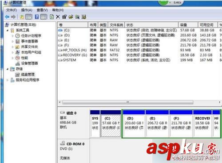Open the 文件(F) menu
Image resolution: width=222 pixels, height=163 pixels.
click(x=12, y=10)
